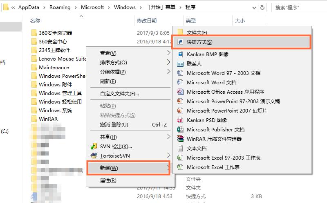
Task: Select the Windows 系统 folder name
Action: tap(56, 110)
